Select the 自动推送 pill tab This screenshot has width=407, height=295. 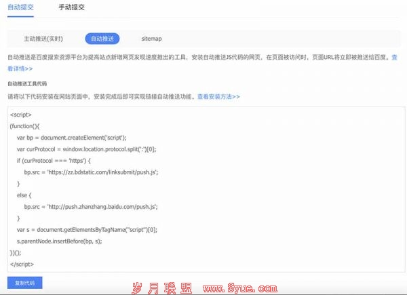coord(102,39)
